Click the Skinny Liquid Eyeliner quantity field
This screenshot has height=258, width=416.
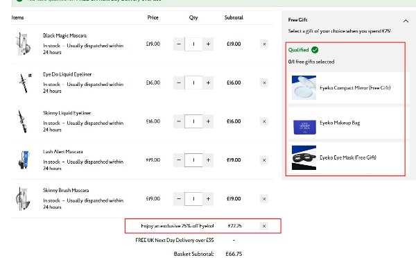pos(193,121)
